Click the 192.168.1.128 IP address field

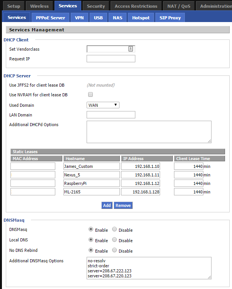pyautogui.click(x=140, y=192)
